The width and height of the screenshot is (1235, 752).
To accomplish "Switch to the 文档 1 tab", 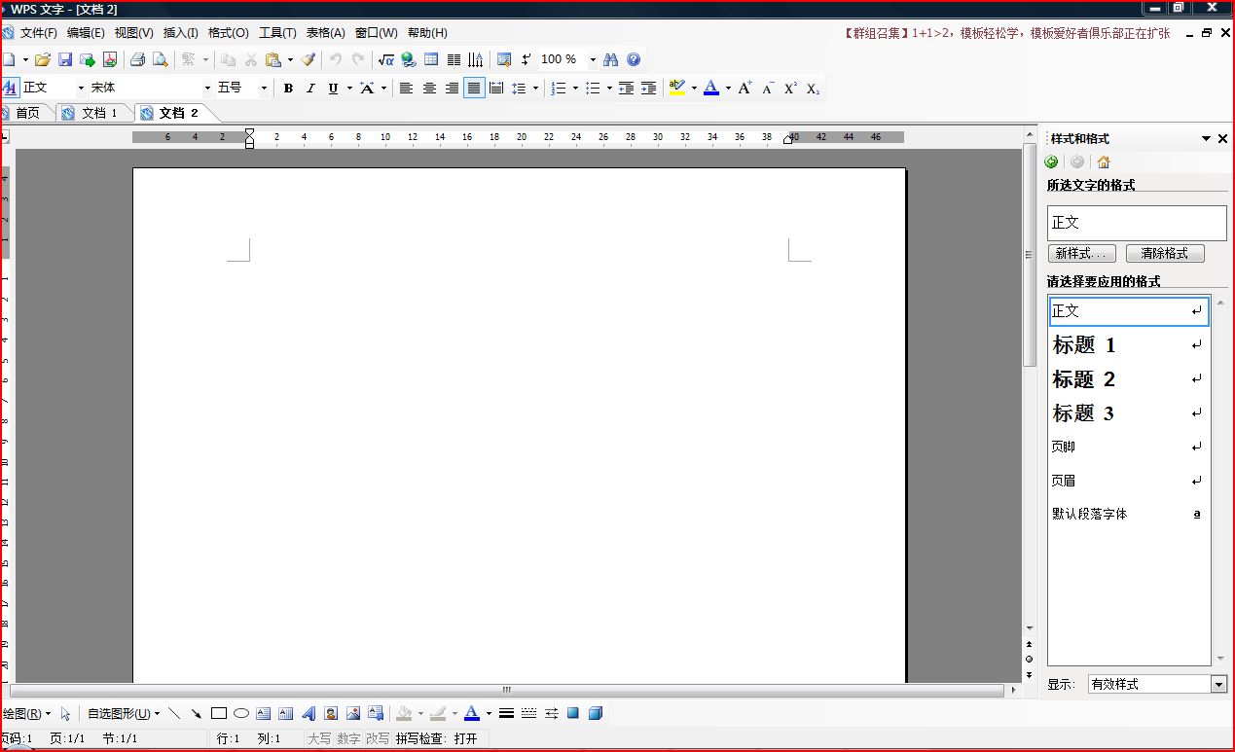I will click(93, 113).
